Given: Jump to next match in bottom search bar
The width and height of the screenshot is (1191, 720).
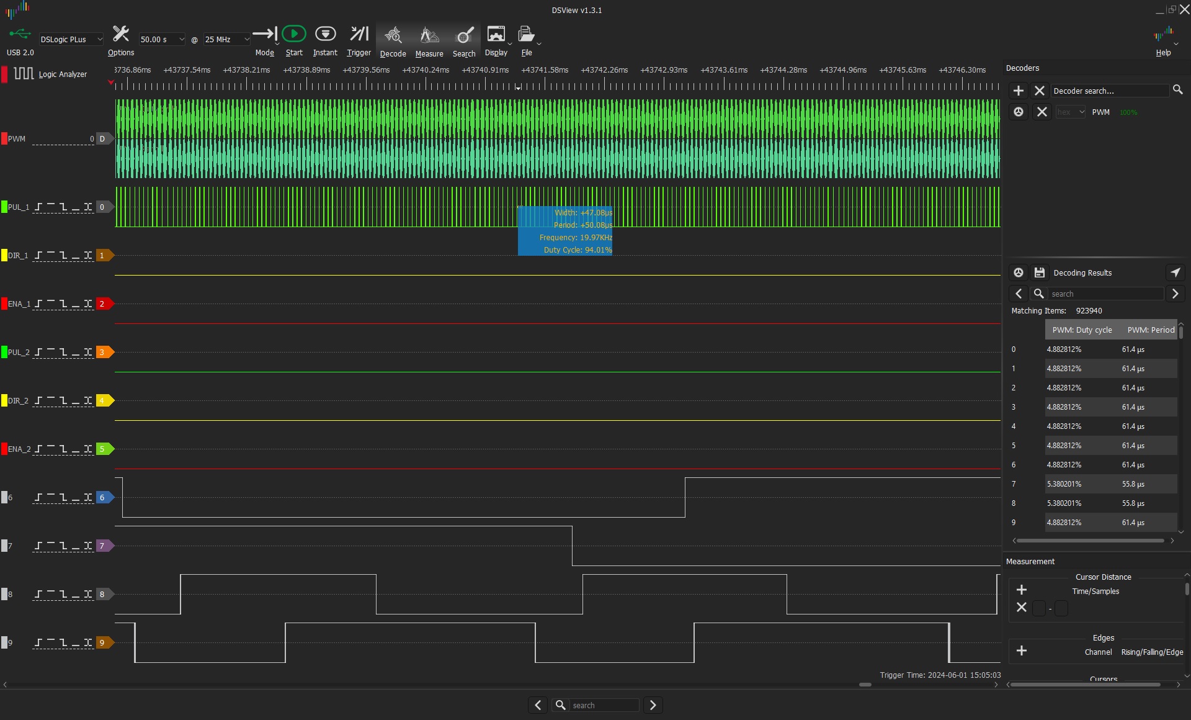Looking at the screenshot, I should coord(653,706).
